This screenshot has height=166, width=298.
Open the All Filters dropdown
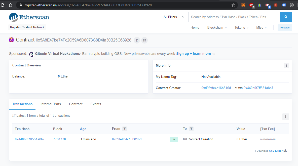click(x=174, y=17)
